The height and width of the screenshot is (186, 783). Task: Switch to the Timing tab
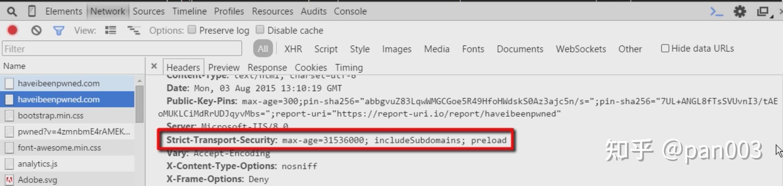pos(349,67)
